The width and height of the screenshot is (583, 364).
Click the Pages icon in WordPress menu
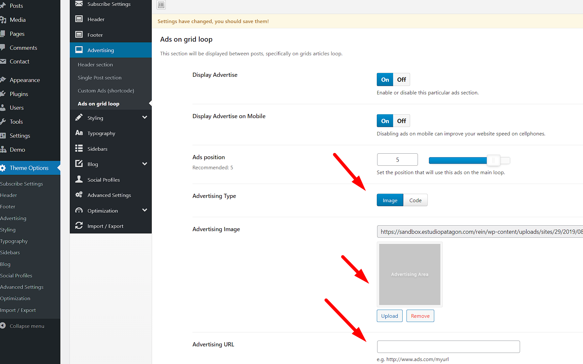pyautogui.click(x=3, y=34)
